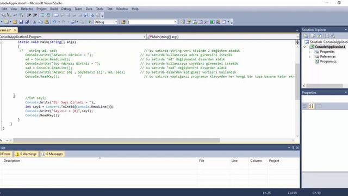The width and height of the screenshot is (348, 196).
Task: Expand the Properties folder node
Action: coord(310,52)
